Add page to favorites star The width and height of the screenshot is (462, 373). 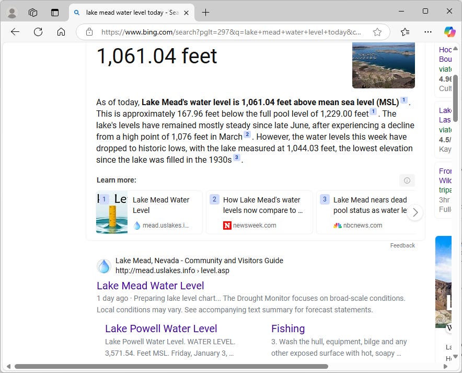377,32
